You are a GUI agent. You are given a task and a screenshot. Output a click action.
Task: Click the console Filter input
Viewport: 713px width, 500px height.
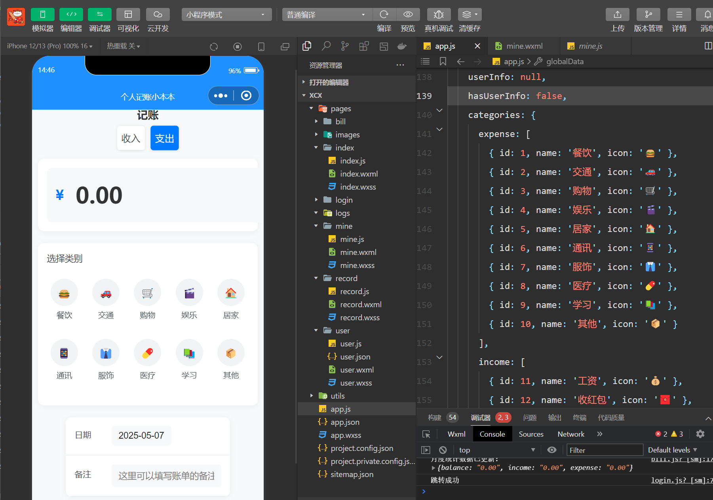coord(605,450)
